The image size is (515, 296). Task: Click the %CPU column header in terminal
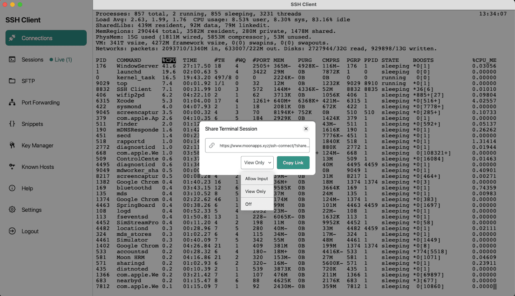click(169, 60)
